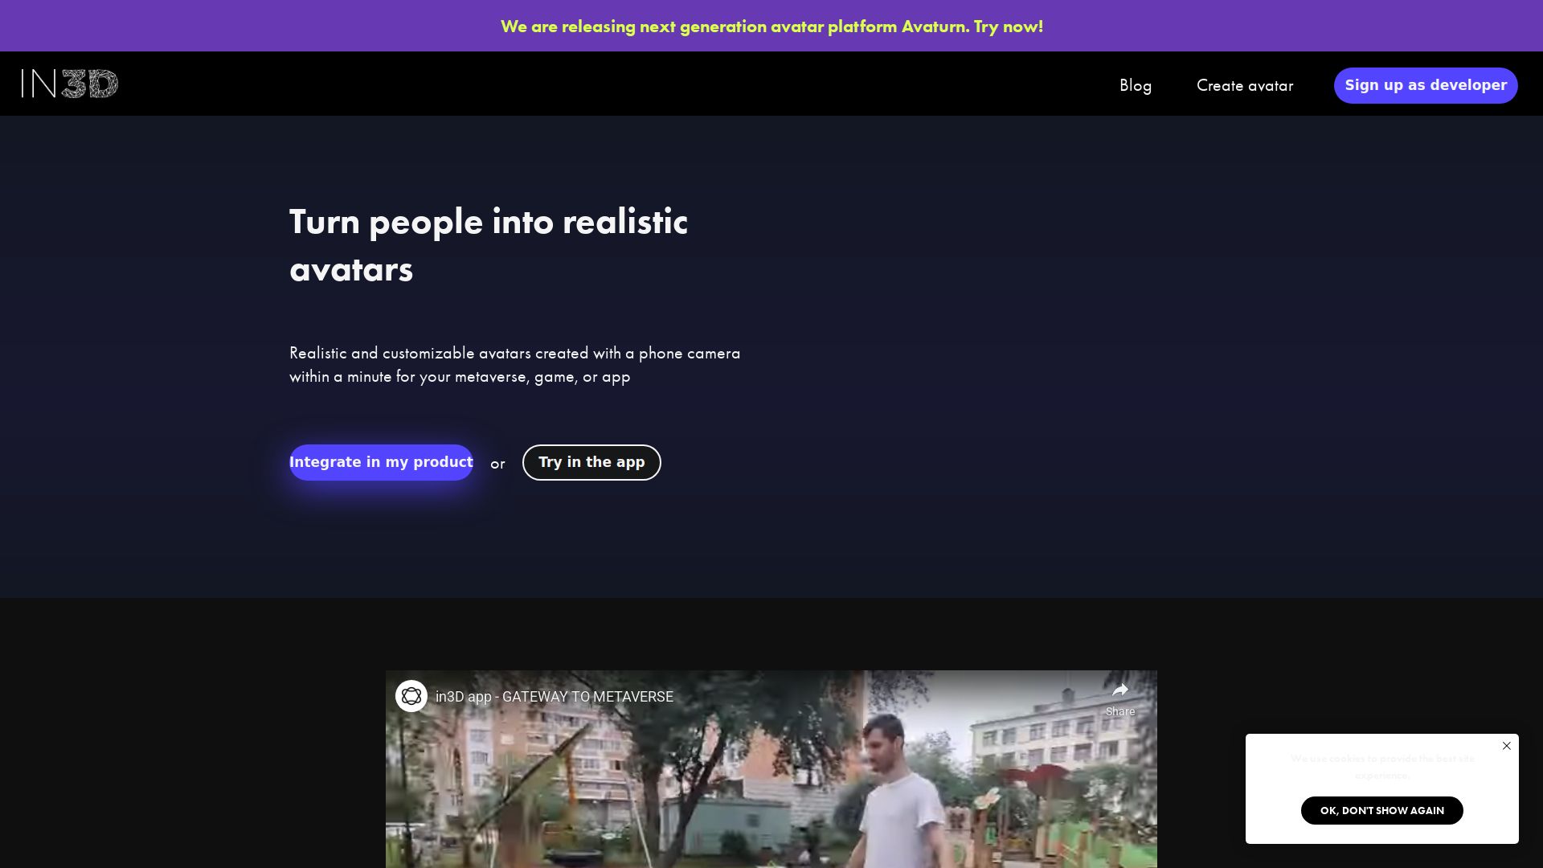1543x868 pixels.
Task: Close the cookie notice with X
Action: click(1507, 746)
